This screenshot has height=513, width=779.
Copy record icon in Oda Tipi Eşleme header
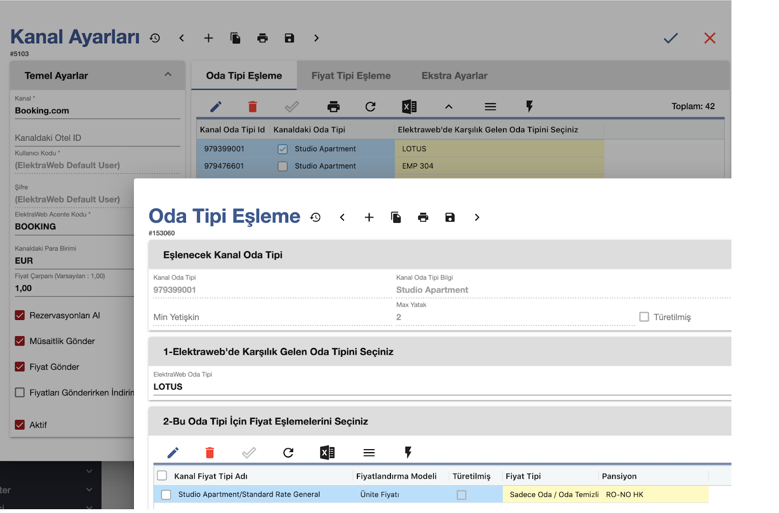pos(396,217)
